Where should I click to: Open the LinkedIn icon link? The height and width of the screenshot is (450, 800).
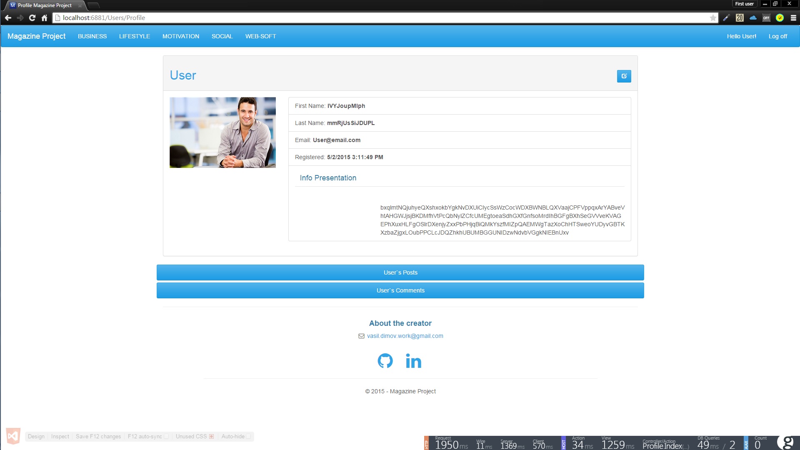click(x=413, y=361)
